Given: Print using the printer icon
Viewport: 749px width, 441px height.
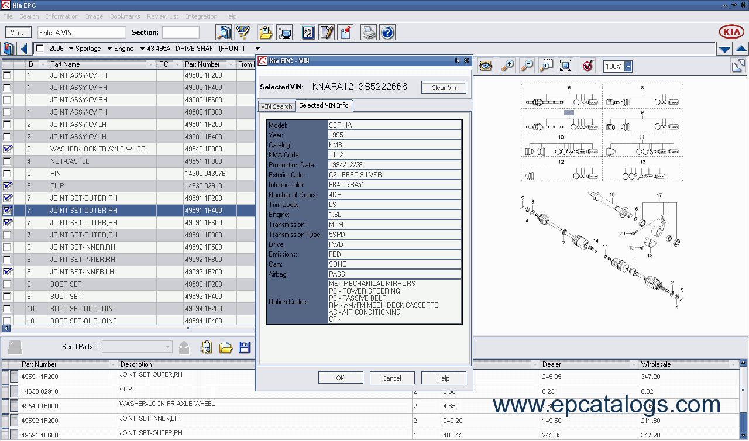Looking at the screenshot, I should (369, 32).
